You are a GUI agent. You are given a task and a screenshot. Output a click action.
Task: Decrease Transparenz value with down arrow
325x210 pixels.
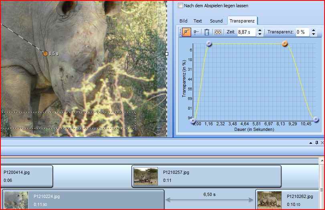click(x=313, y=34)
